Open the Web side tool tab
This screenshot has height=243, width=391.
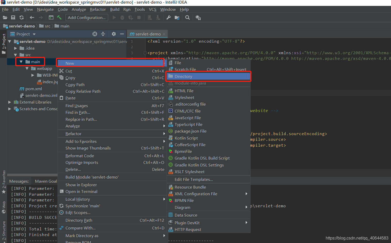pos(4,207)
